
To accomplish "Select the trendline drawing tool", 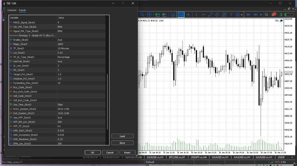I will [x=210, y=15].
